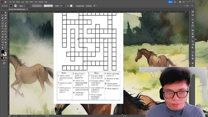Viewport: 208px width, 117px height.
Task: Select the Selection tool arrow
Action: click(x=2, y=13)
